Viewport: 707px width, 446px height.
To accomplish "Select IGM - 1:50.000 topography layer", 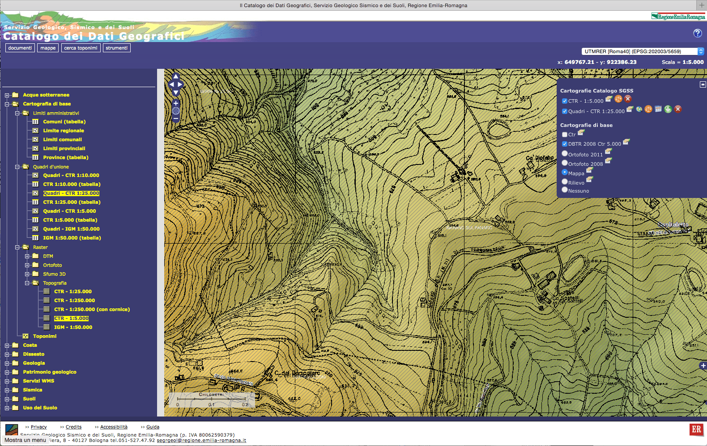I will (x=73, y=327).
